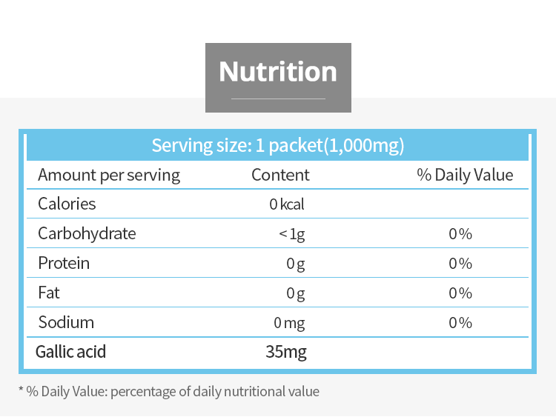This screenshot has height=417, width=556.
Task: Click the Protein 0% daily value
Action: [460, 264]
